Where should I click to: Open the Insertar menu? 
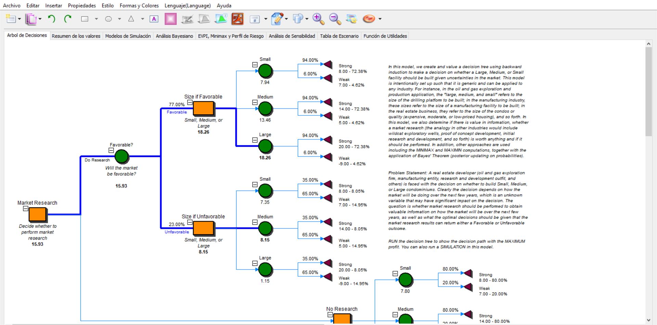pos(54,5)
